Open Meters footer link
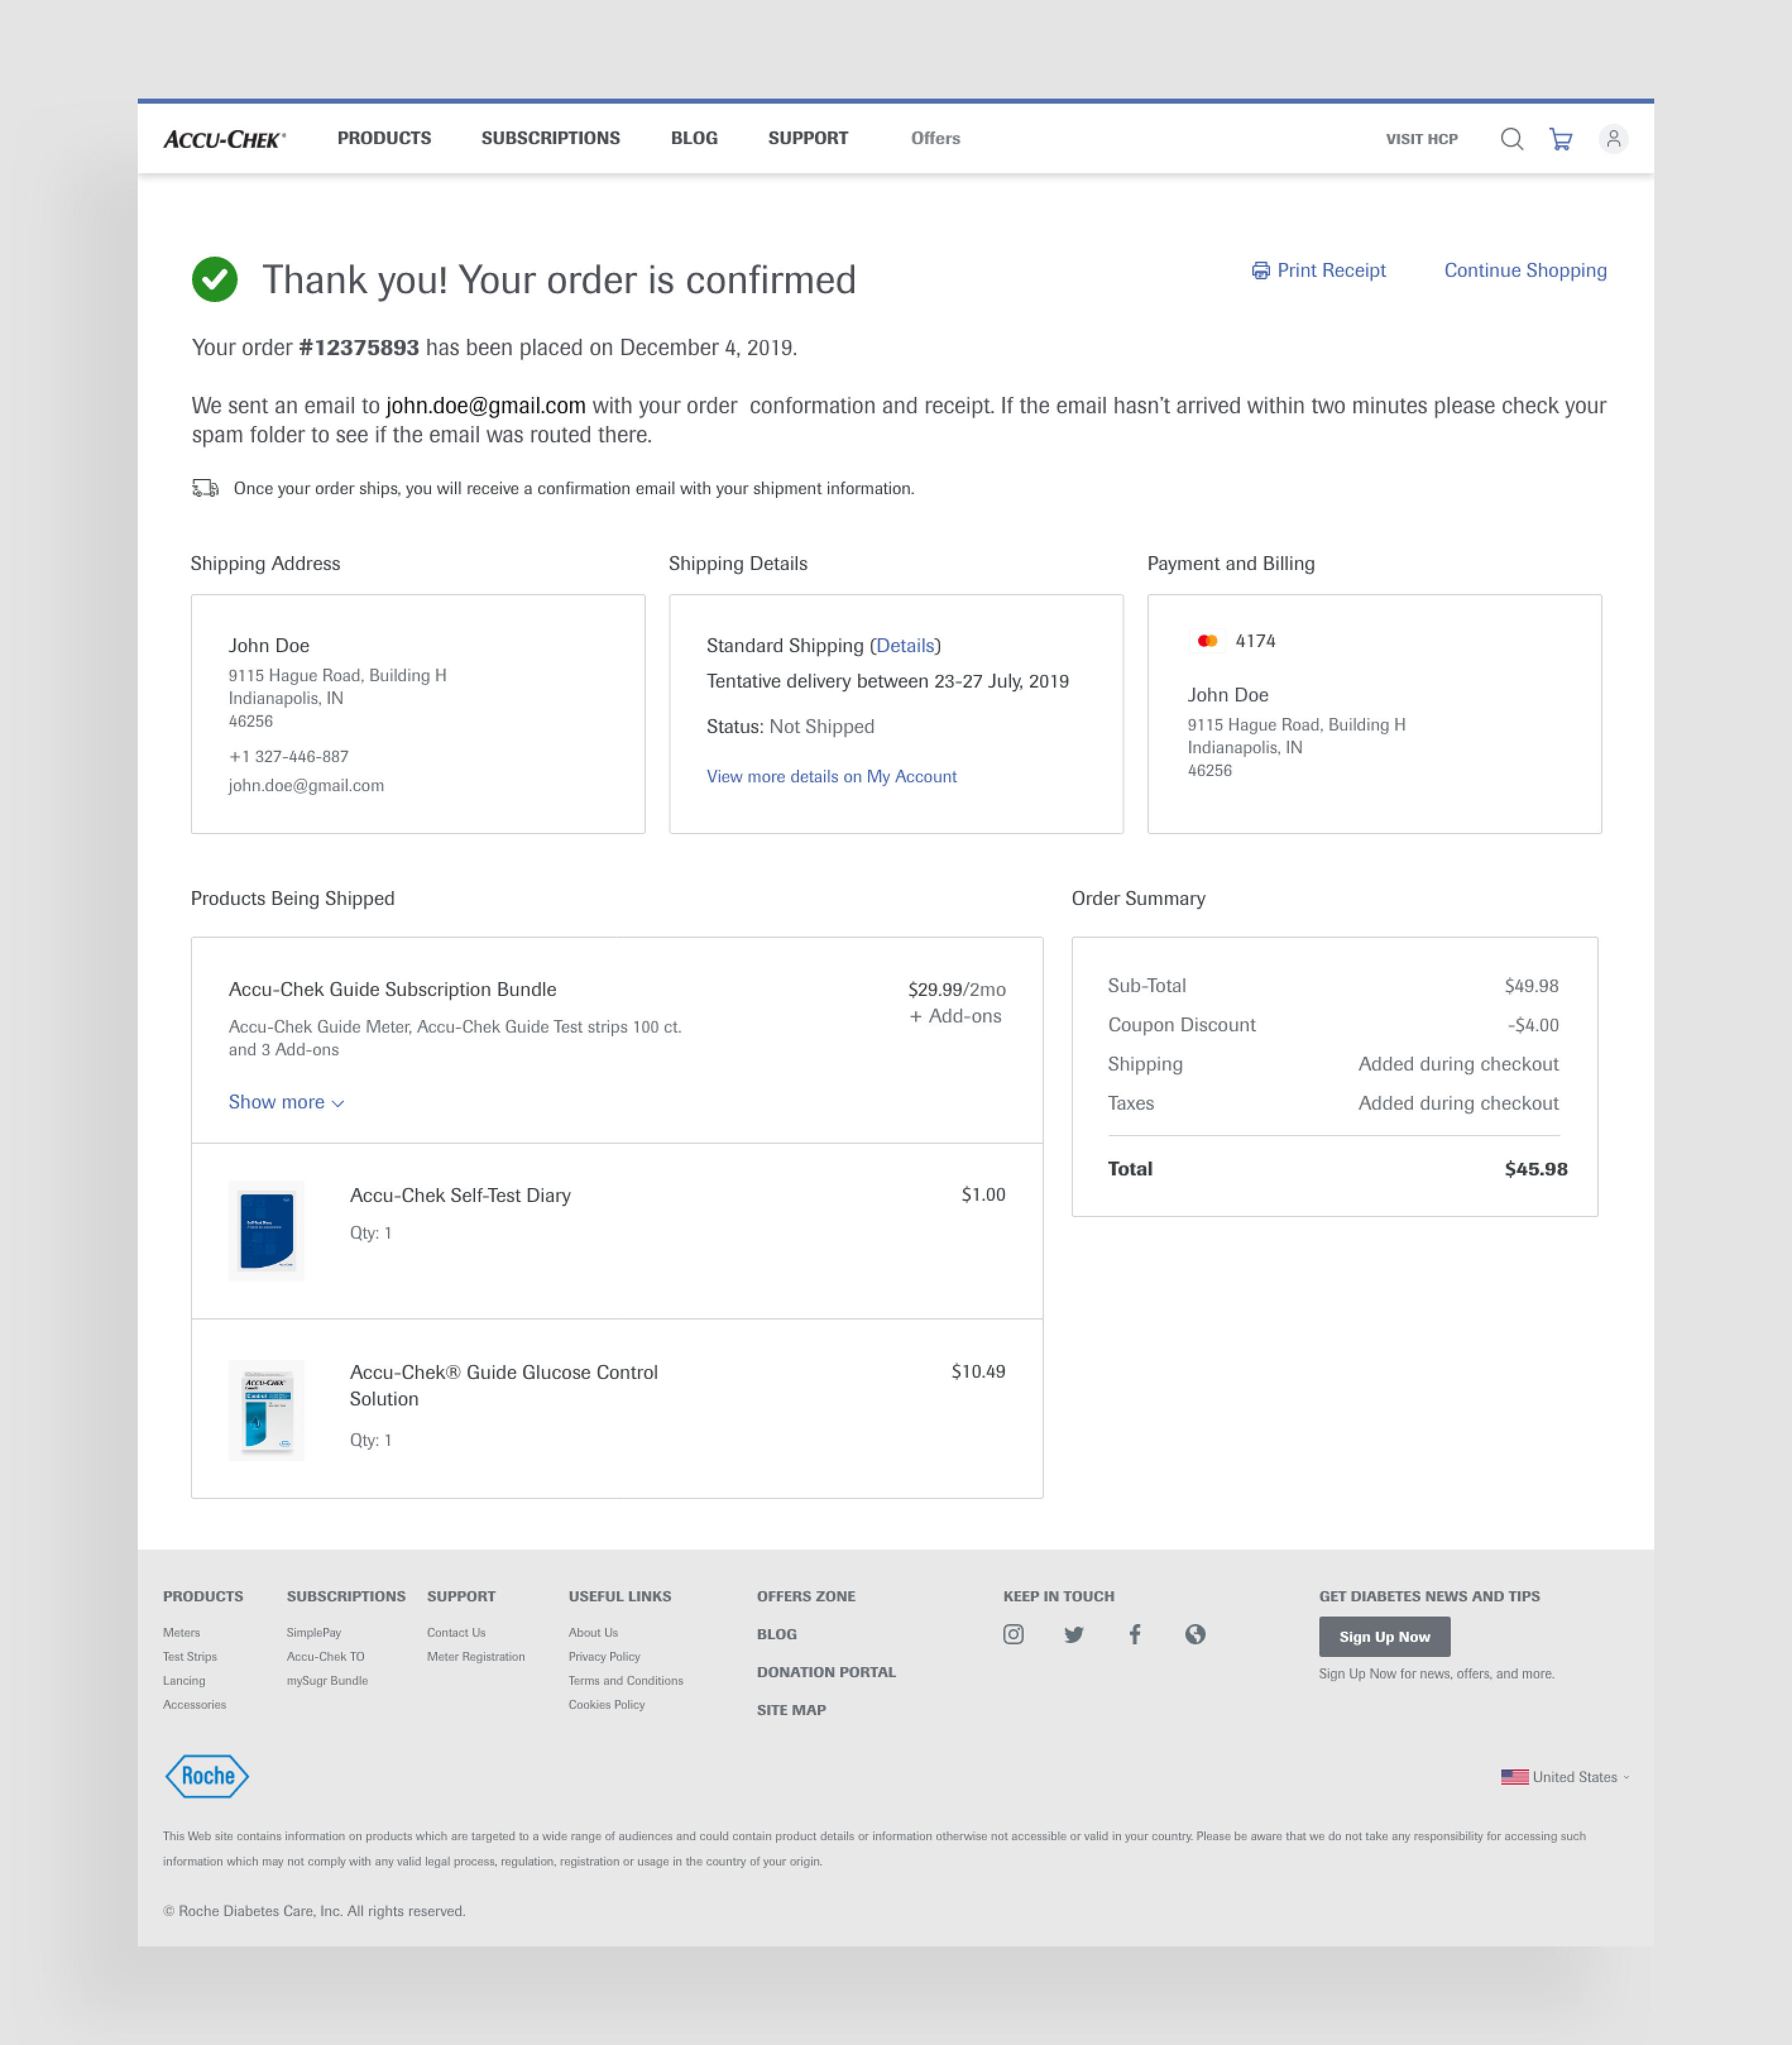 (x=181, y=1632)
